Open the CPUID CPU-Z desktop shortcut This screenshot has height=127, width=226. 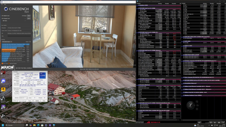(3, 108)
